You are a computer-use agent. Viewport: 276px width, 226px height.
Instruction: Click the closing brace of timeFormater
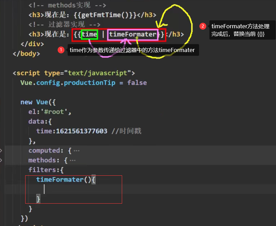38,199
